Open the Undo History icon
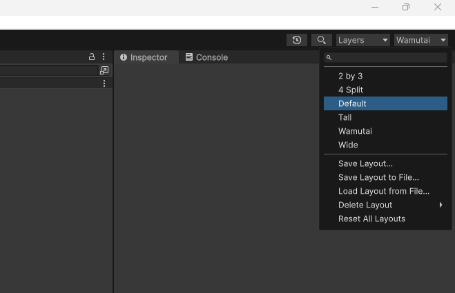The width and height of the screenshot is (455, 293). pyautogui.click(x=296, y=40)
